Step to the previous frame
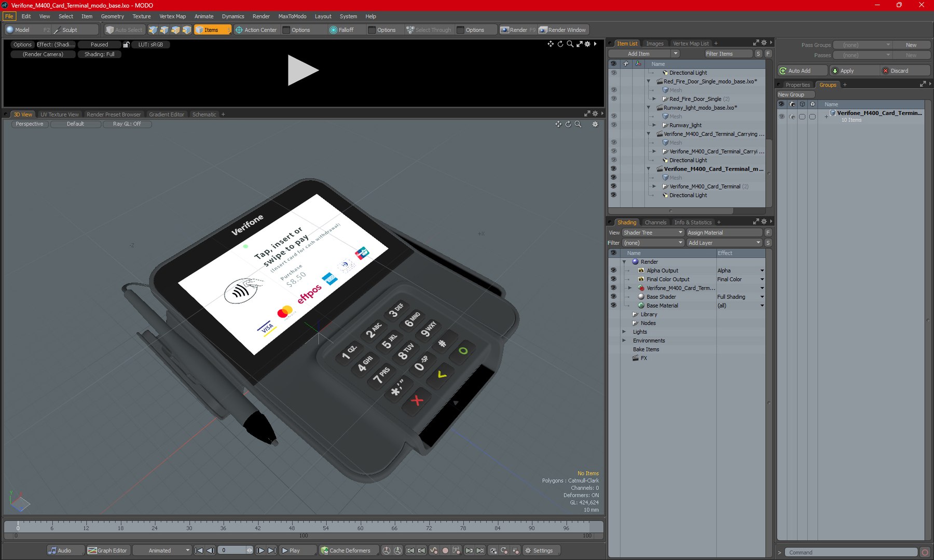 click(211, 550)
